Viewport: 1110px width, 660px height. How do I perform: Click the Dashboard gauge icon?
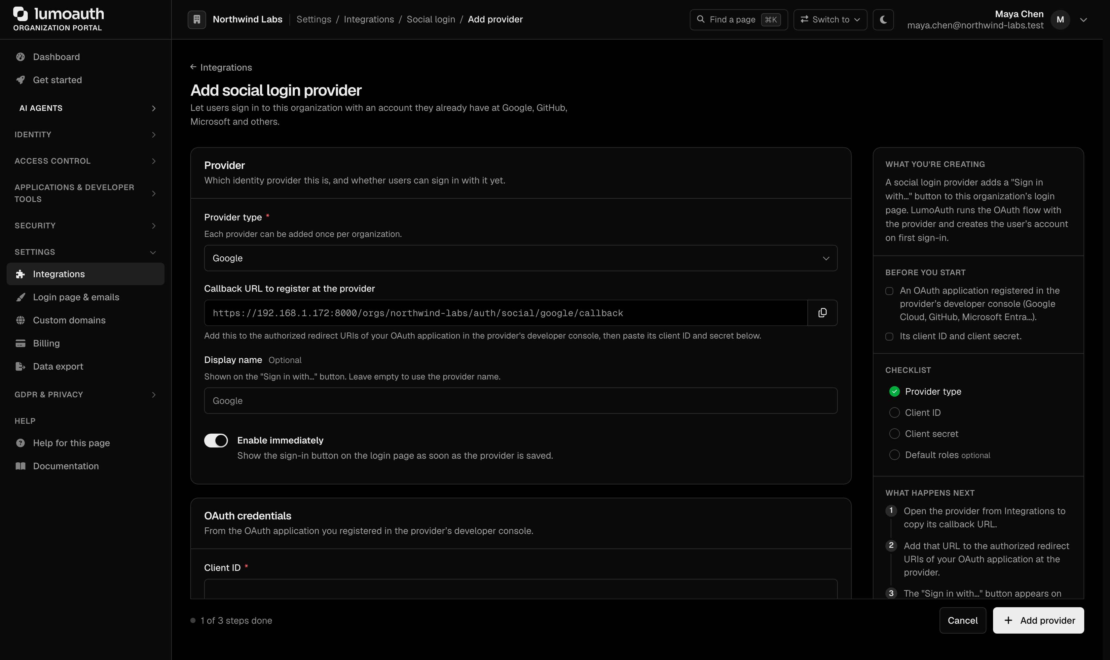tap(20, 57)
